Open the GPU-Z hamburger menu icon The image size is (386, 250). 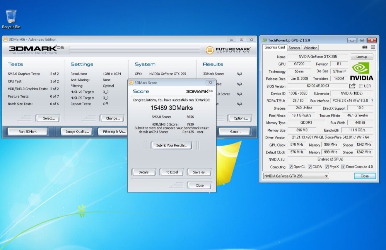click(x=373, y=47)
